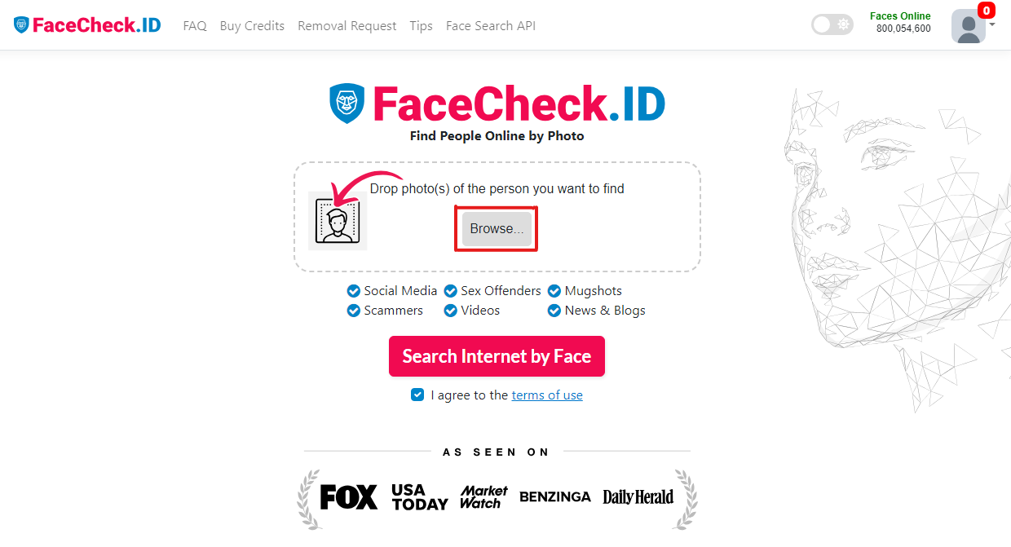Image resolution: width=1011 pixels, height=547 pixels.
Task: Click the FOX logo
Action: pos(349,496)
